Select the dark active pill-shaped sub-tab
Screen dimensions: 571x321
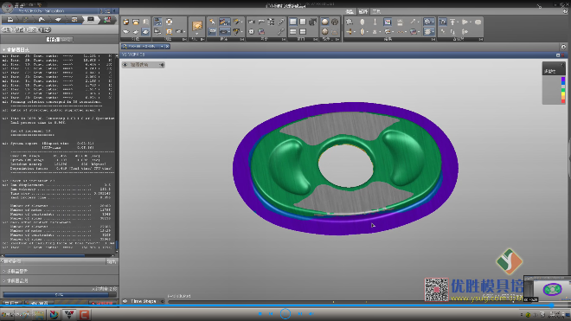click(45, 29)
